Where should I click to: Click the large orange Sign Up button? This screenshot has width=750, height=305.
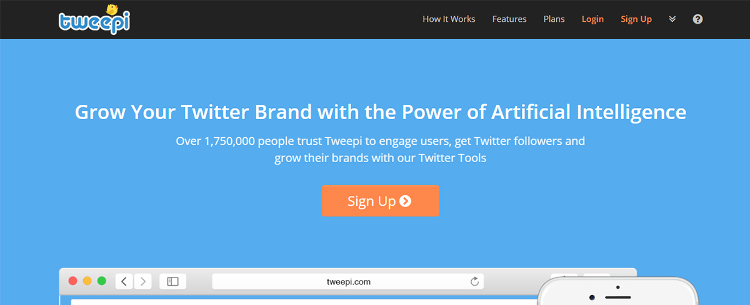pyautogui.click(x=381, y=201)
